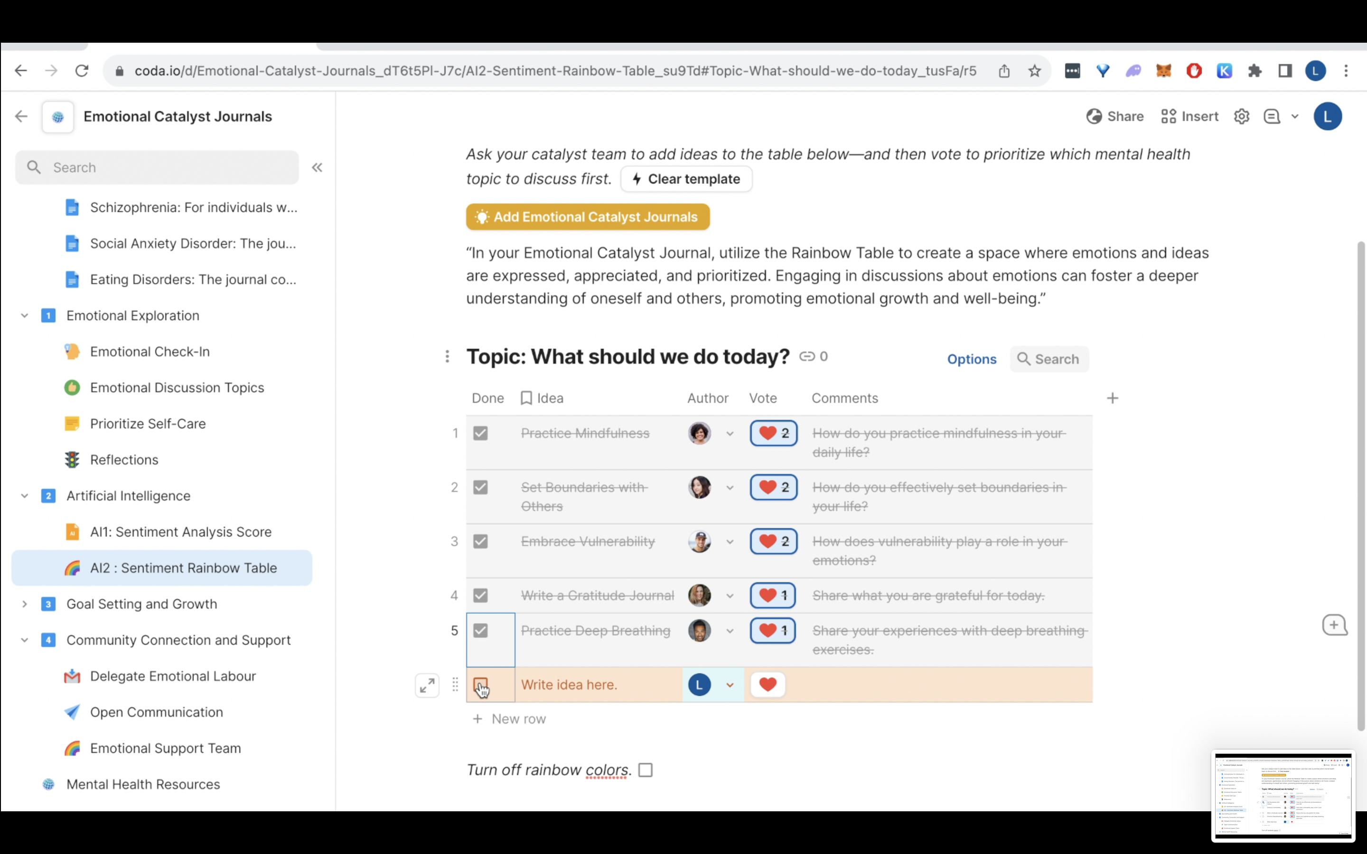Open table Options menu
The image size is (1367, 854).
click(971, 359)
